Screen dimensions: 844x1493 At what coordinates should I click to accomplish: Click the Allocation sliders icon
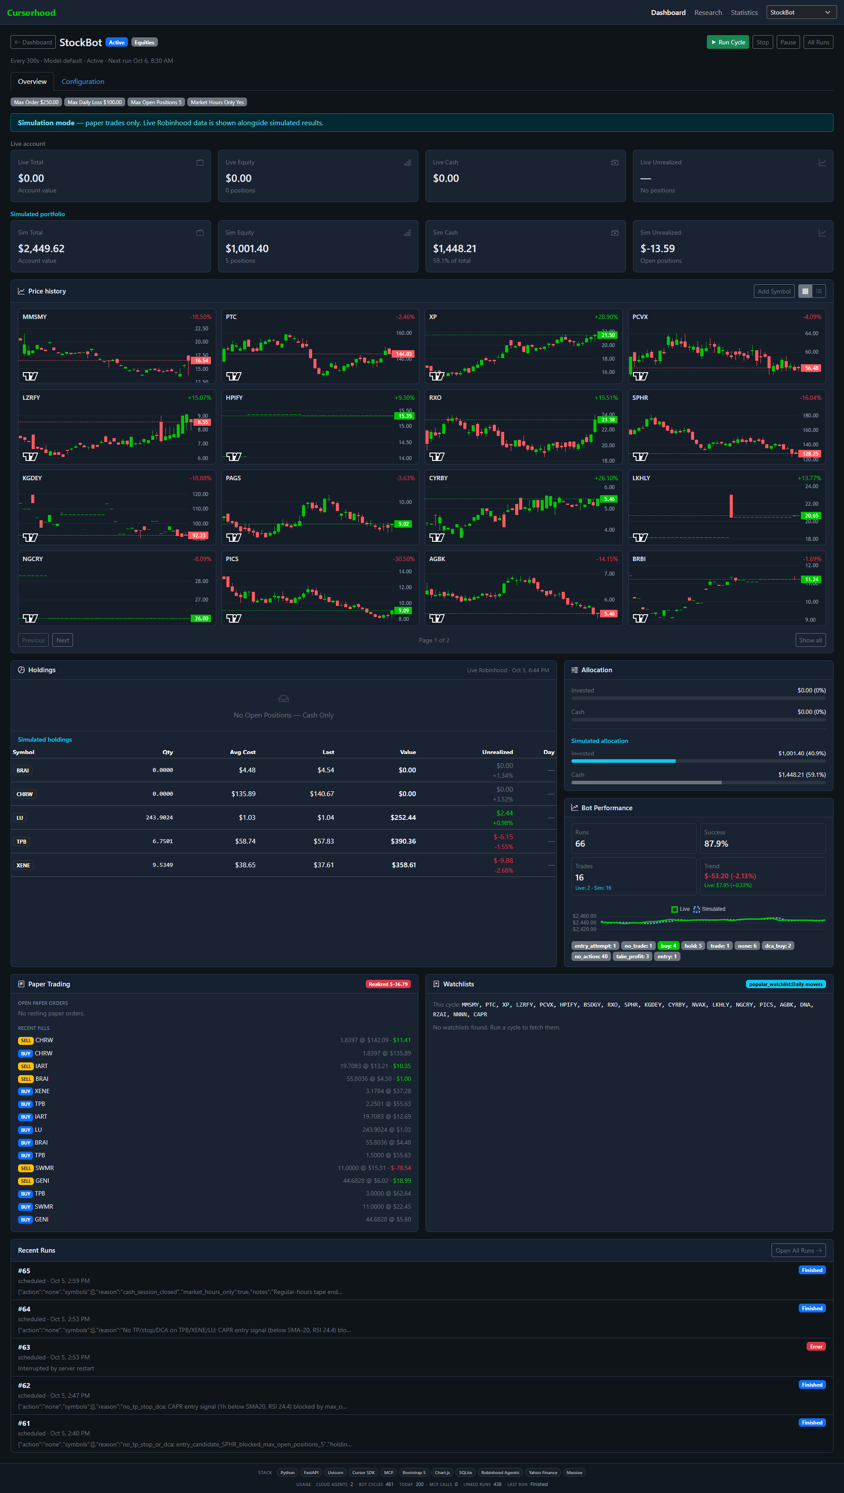(x=575, y=670)
